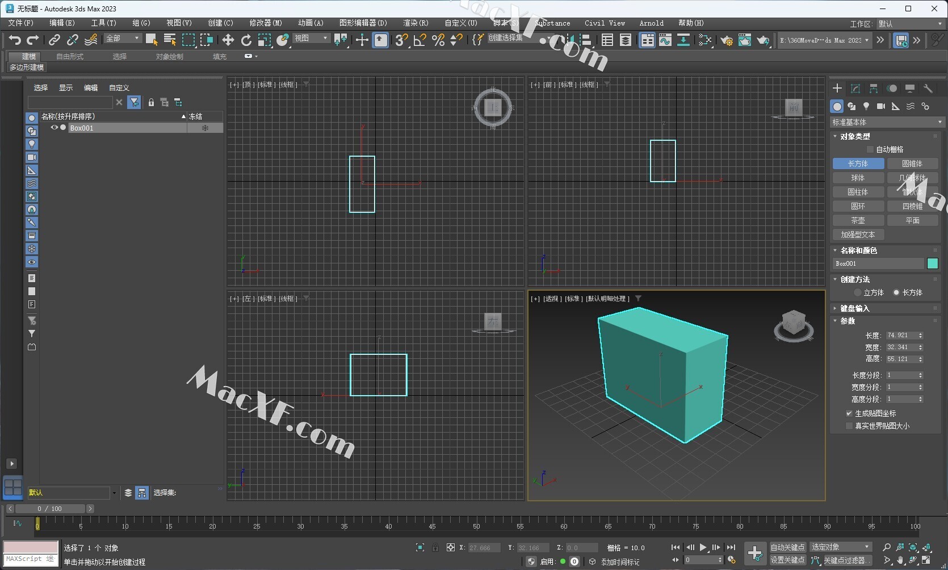Open the 渲染(R) menu
Viewport: 948px width, 570px height.
click(x=416, y=23)
